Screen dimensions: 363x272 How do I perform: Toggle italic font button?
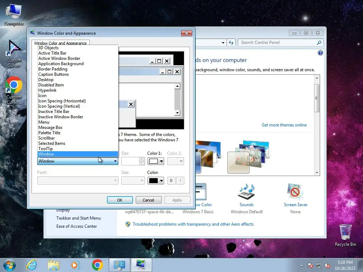coord(180,180)
